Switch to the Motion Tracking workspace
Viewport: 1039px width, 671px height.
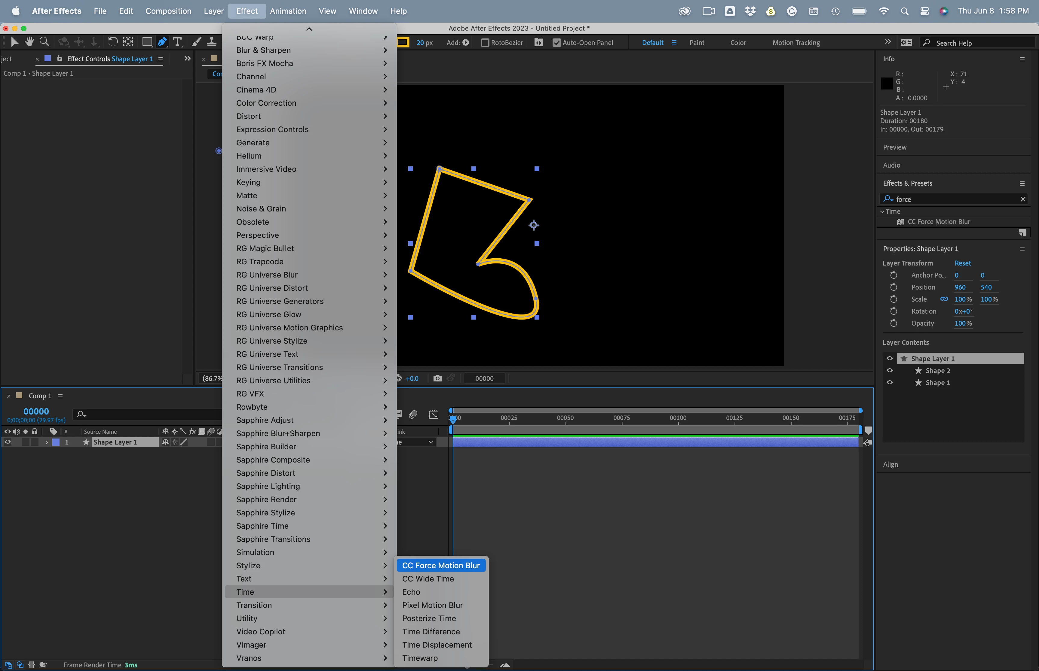(x=796, y=43)
